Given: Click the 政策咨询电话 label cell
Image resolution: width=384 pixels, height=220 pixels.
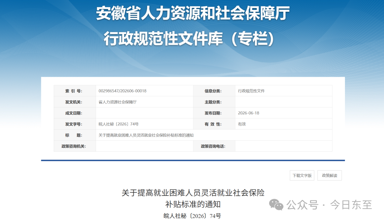Looking at the screenshot, I should (214, 146).
